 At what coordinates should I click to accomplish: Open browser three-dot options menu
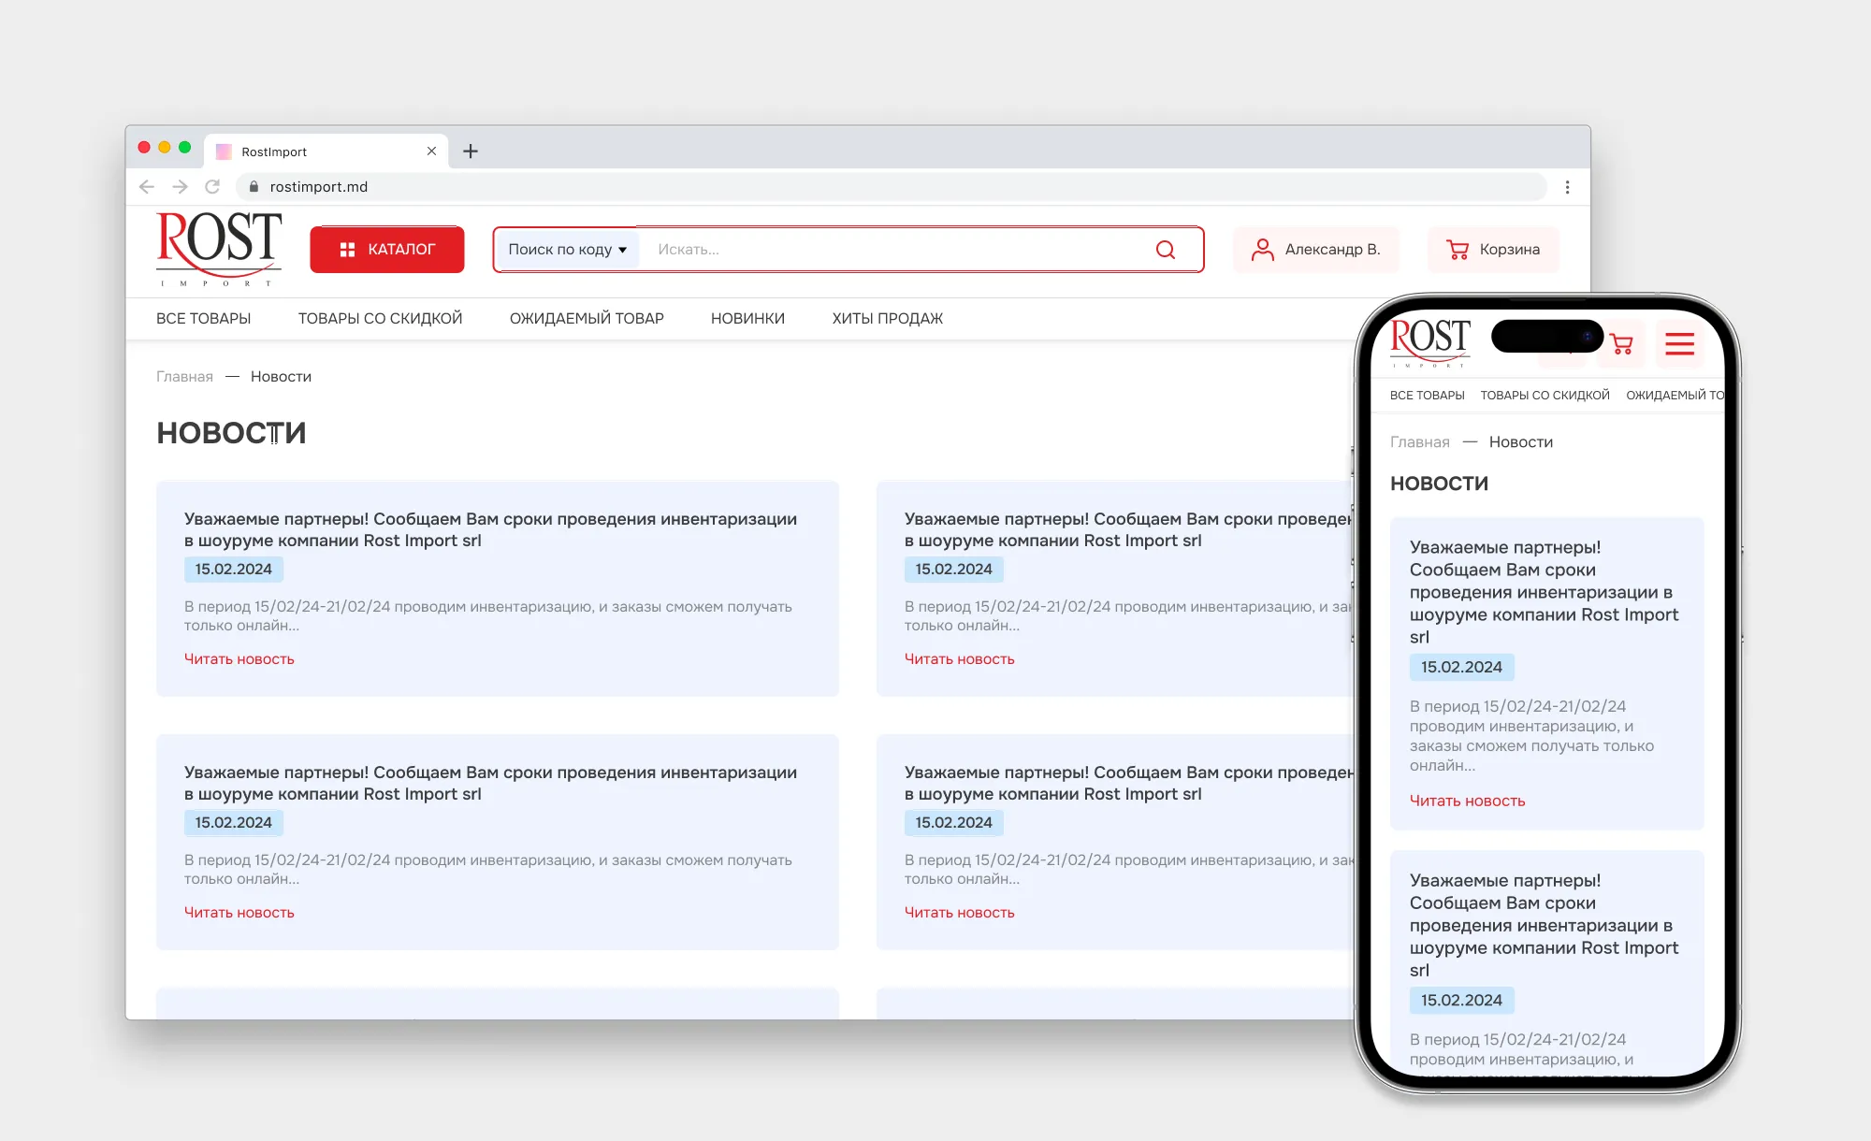point(1567,187)
